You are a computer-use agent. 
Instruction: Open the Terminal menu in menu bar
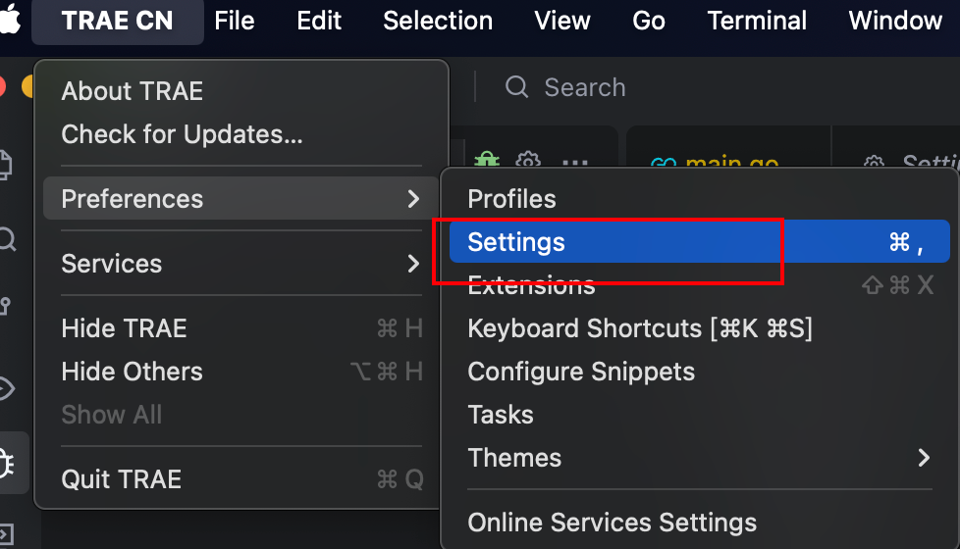tap(757, 21)
